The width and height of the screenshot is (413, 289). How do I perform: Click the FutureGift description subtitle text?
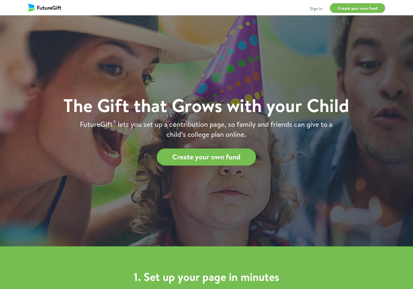pos(206,129)
